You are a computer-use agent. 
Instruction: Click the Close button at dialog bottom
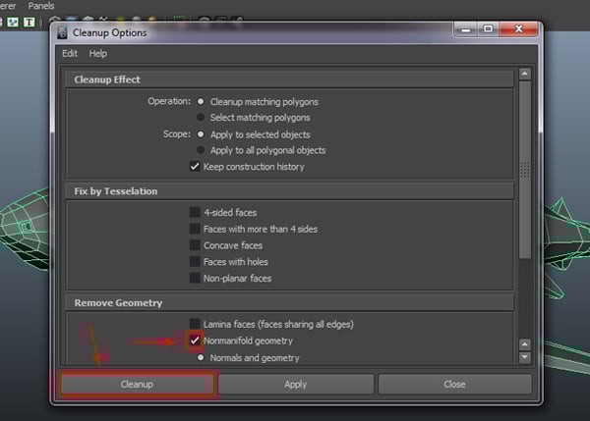(454, 384)
